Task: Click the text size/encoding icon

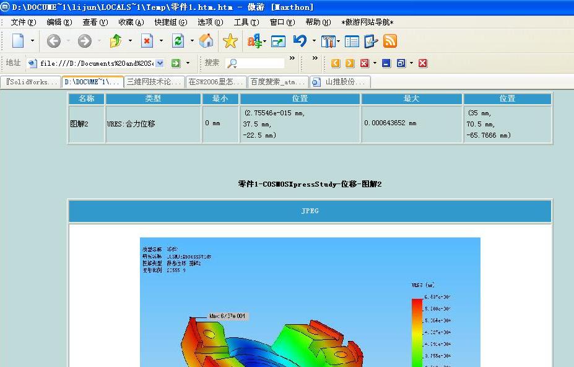Action: tap(254, 41)
